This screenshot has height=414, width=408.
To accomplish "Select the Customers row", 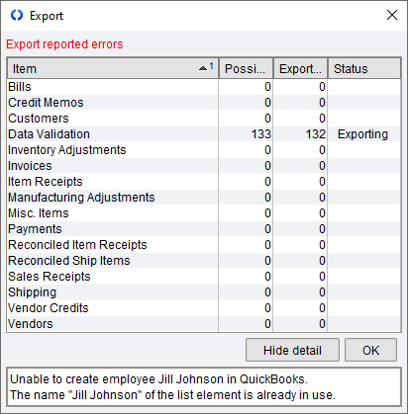I will (204, 119).
